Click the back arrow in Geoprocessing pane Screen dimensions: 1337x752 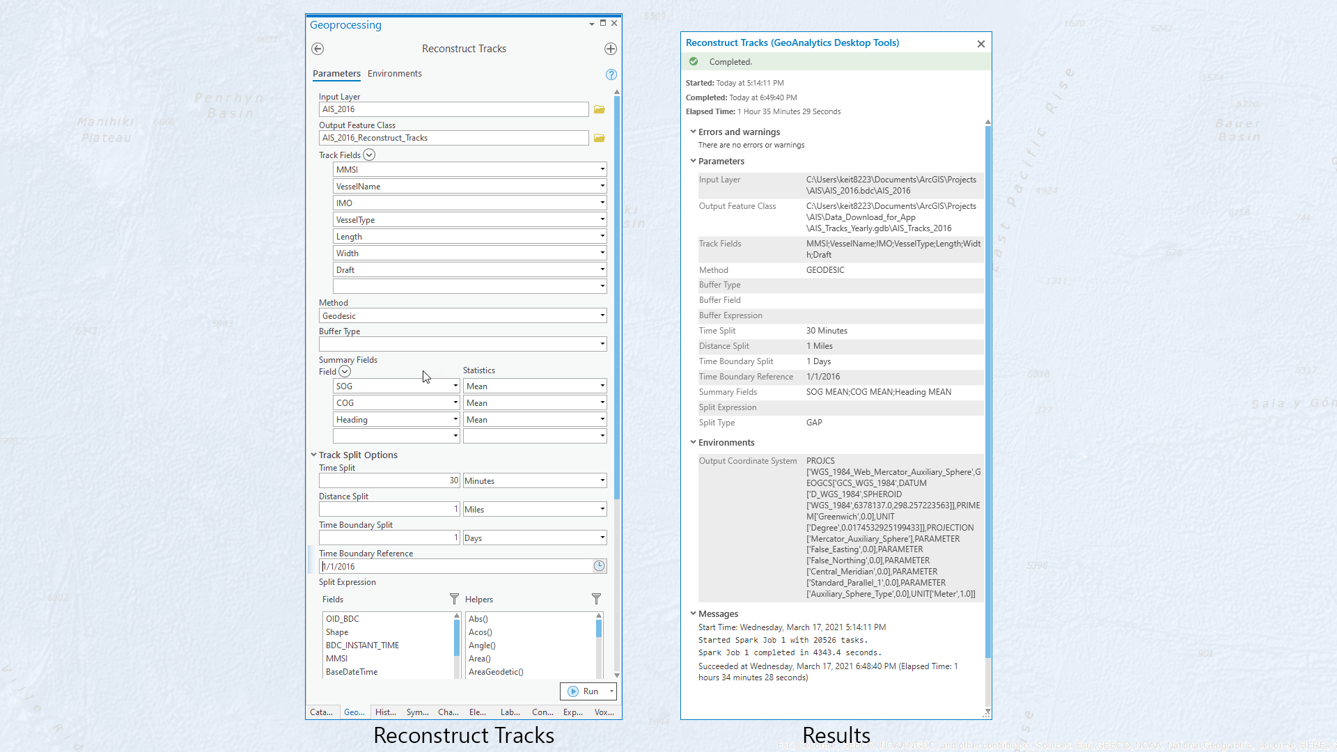pyautogui.click(x=318, y=49)
